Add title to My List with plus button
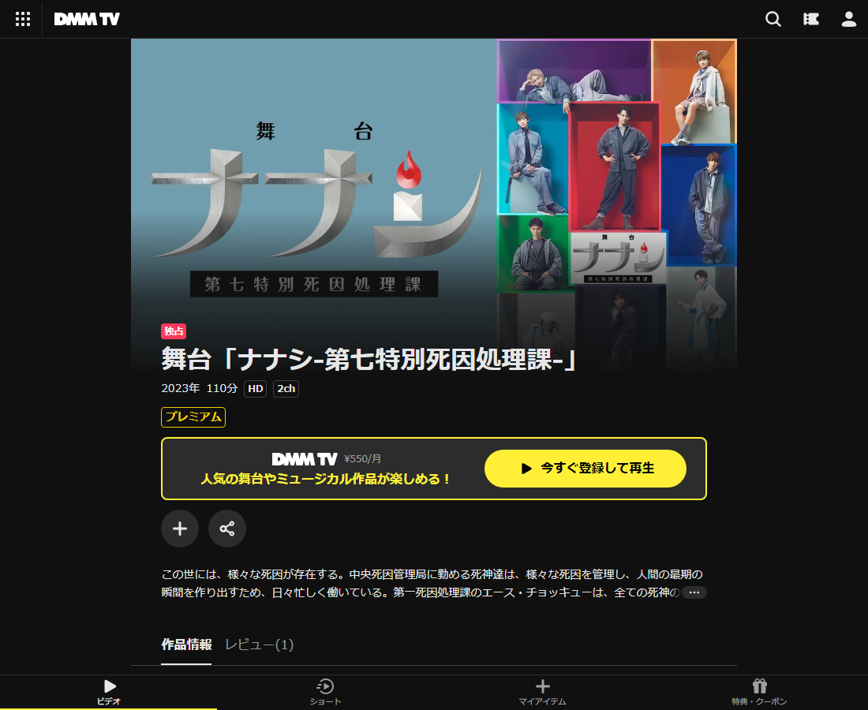This screenshot has width=868, height=710. (180, 529)
